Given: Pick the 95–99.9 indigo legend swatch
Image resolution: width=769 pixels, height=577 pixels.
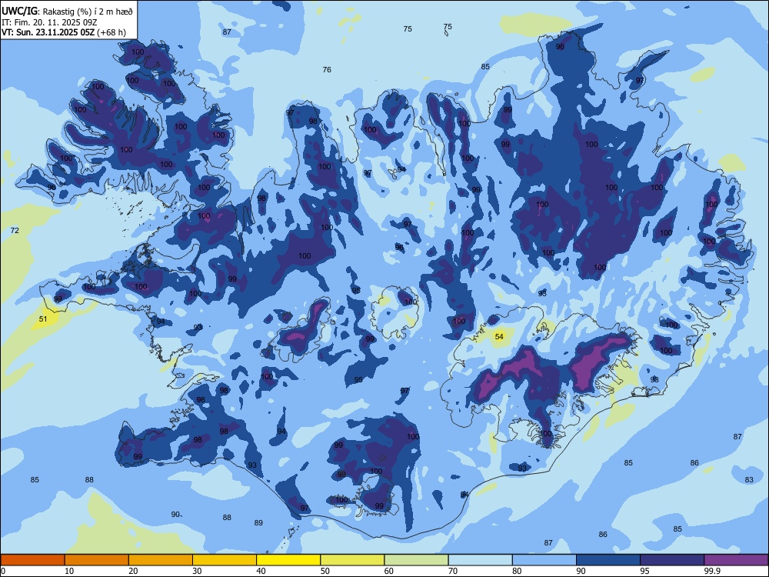Looking at the screenshot, I should tap(672, 560).
